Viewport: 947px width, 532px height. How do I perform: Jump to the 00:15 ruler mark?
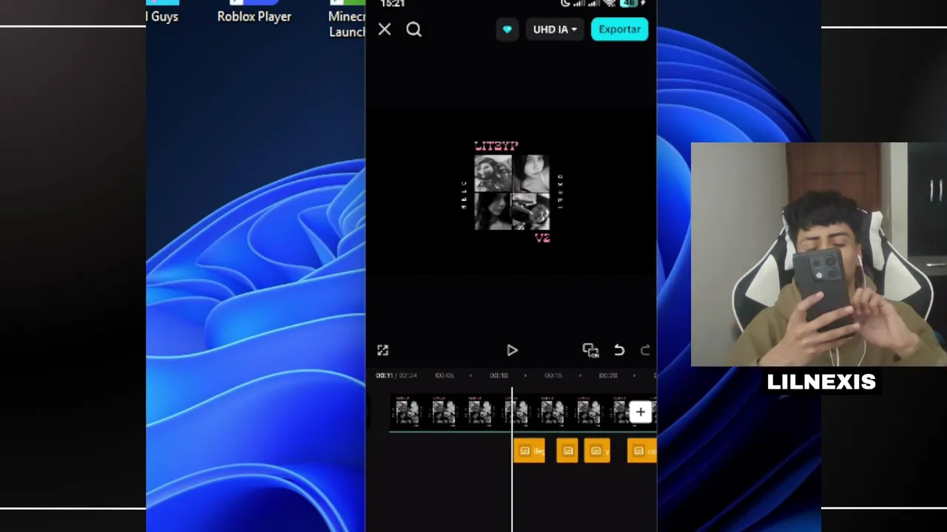point(553,375)
